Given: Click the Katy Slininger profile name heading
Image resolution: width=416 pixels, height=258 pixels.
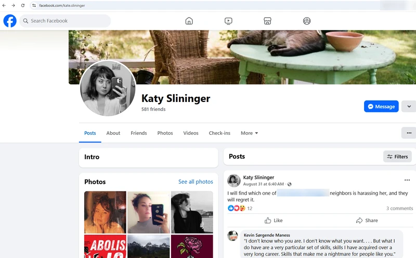Looking at the screenshot, I should pyautogui.click(x=176, y=98).
